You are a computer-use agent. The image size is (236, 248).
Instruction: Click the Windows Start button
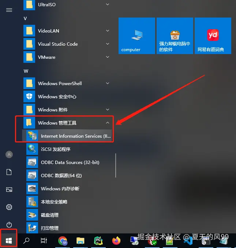(x=9, y=241)
